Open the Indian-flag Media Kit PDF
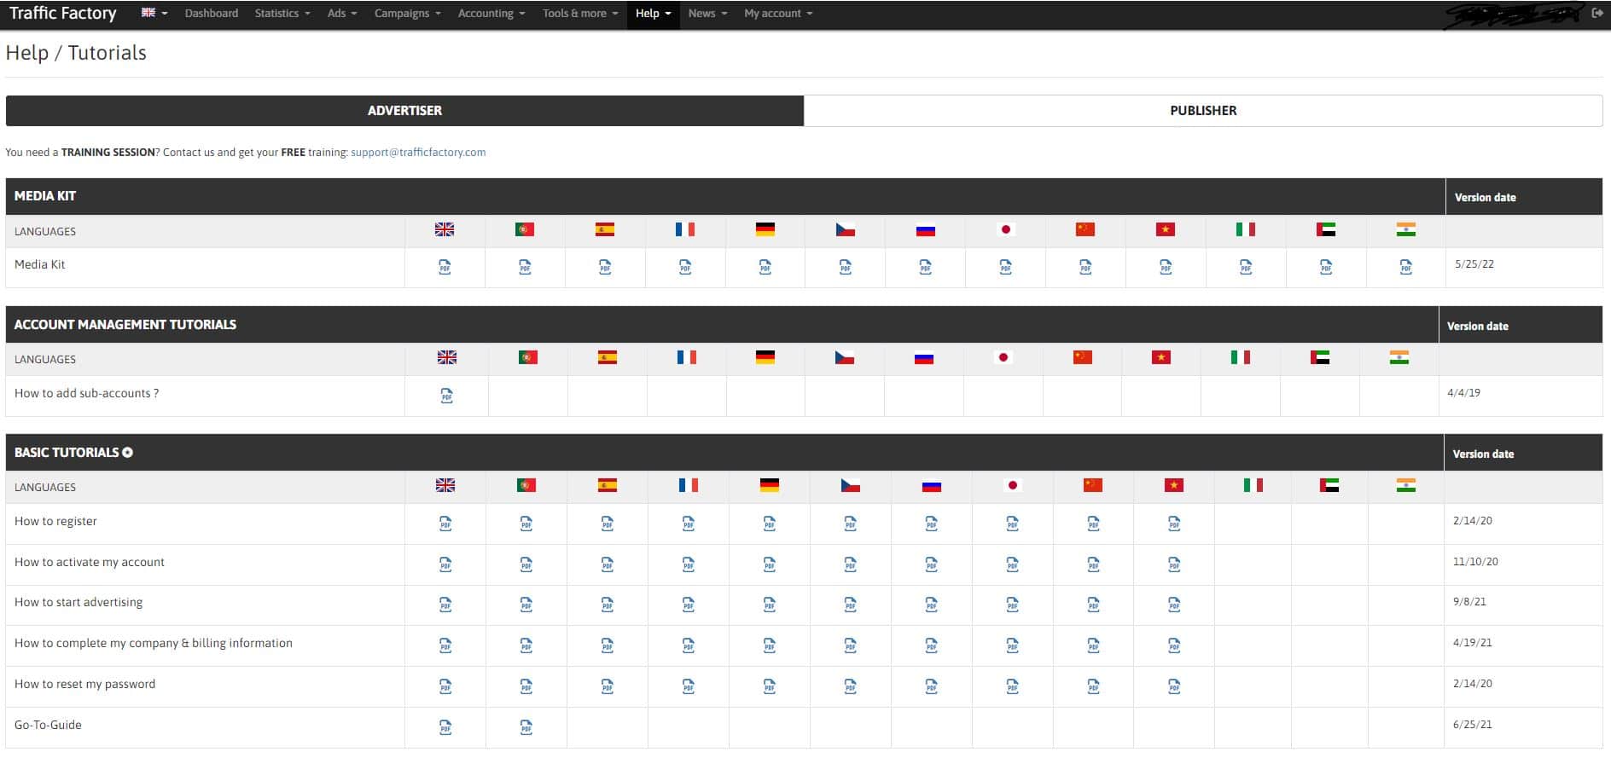This screenshot has height=758, width=1611. [x=1405, y=268]
